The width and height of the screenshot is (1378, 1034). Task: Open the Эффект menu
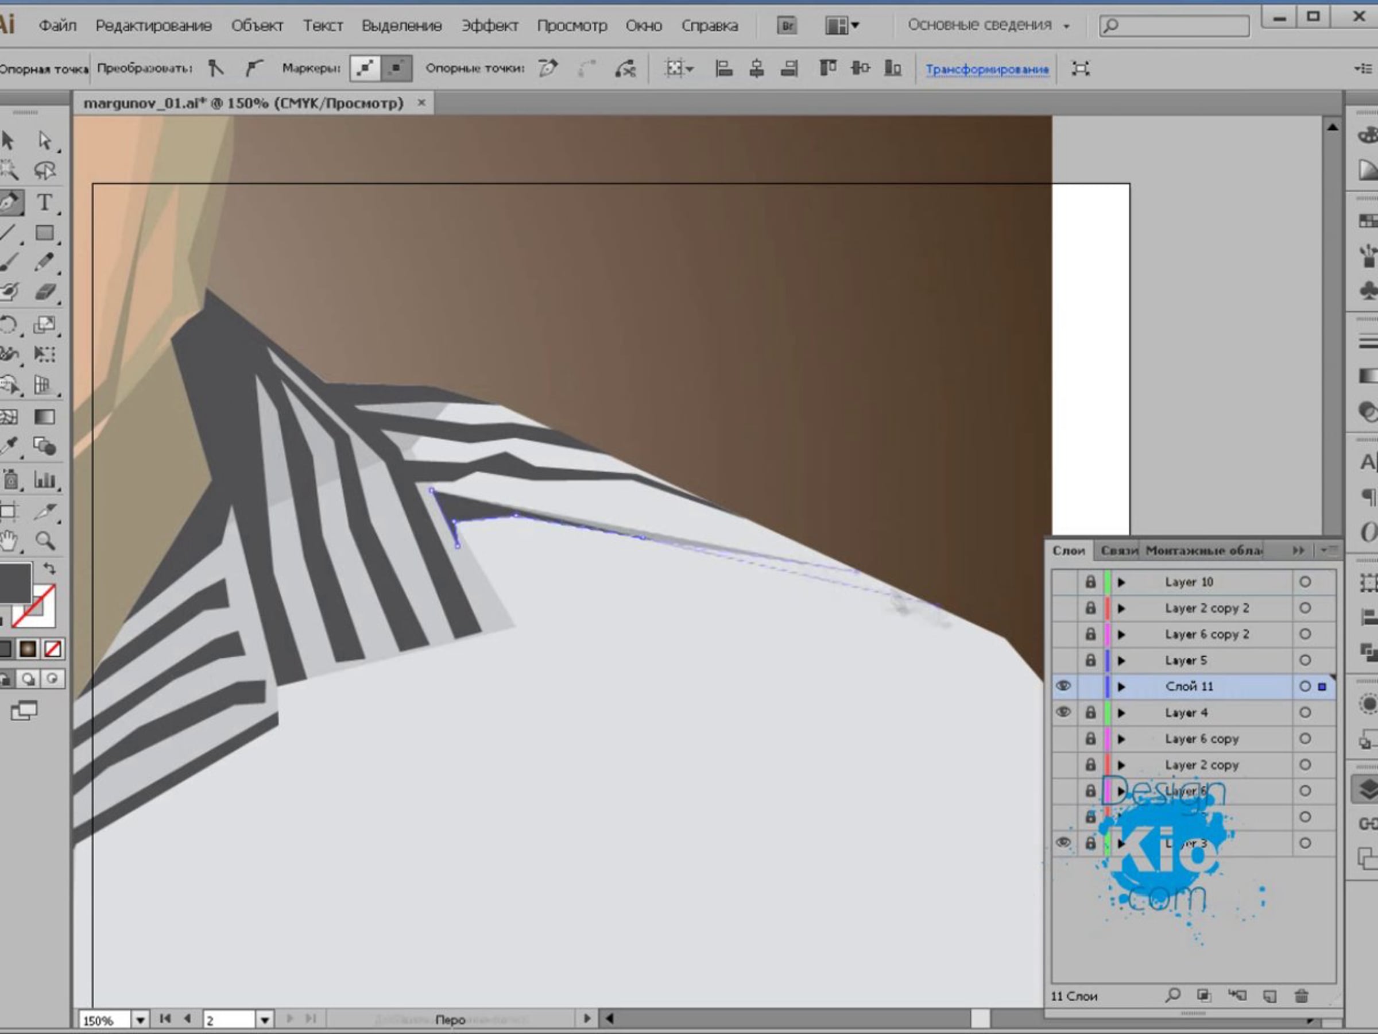pos(490,25)
